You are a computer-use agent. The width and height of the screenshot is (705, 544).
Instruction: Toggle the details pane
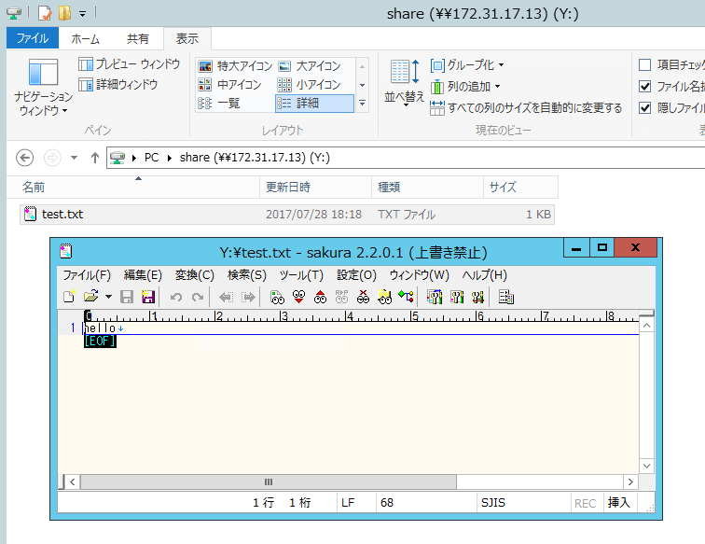(x=117, y=85)
